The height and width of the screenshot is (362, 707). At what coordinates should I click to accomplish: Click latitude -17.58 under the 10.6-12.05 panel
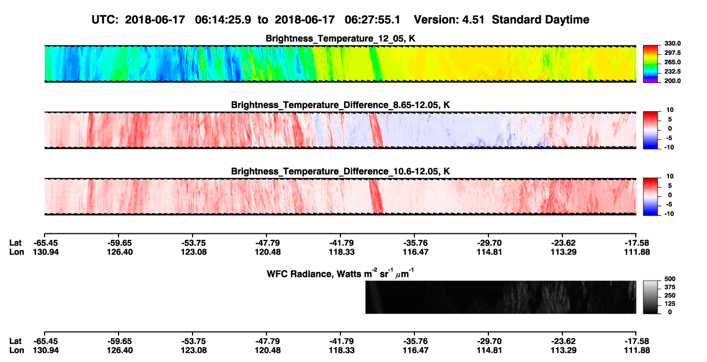(637, 243)
